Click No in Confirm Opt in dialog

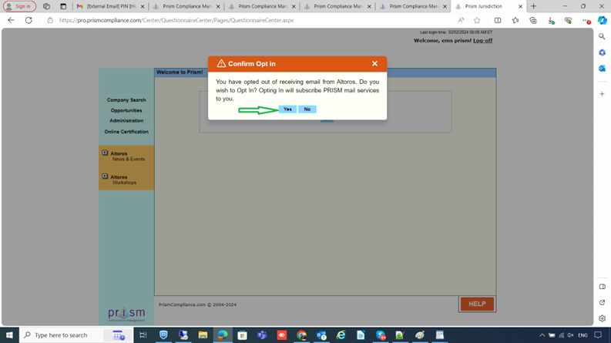pyautogui.click(x=307, y=109)
